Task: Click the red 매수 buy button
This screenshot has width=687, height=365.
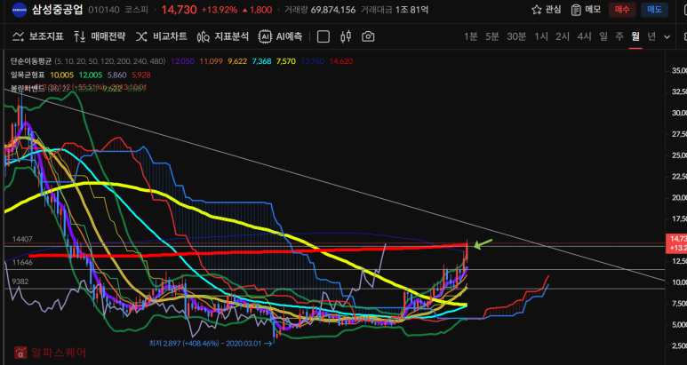Action: coord(622,10)
